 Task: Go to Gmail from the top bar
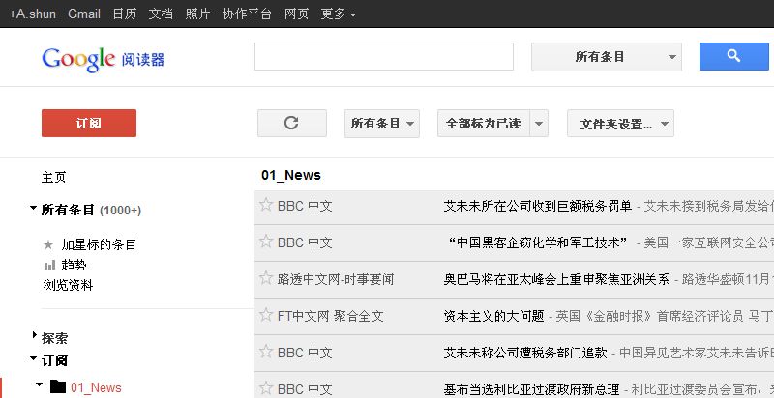pos(84,14)
